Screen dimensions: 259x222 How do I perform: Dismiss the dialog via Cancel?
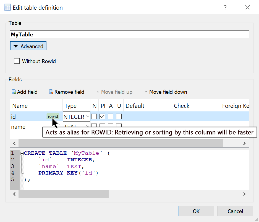[235, 211]
